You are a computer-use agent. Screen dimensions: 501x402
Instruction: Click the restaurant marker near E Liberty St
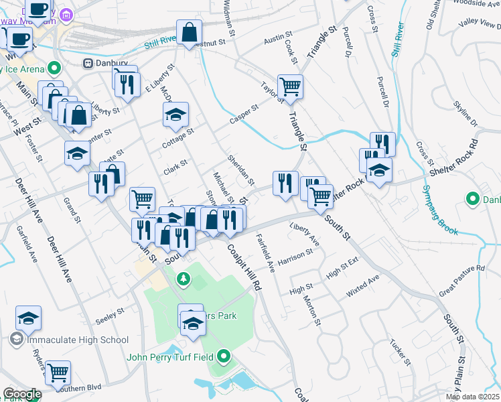click(126, 84)
